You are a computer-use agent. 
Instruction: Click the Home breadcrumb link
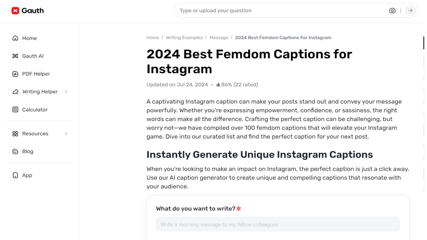[x=153, y=37]
